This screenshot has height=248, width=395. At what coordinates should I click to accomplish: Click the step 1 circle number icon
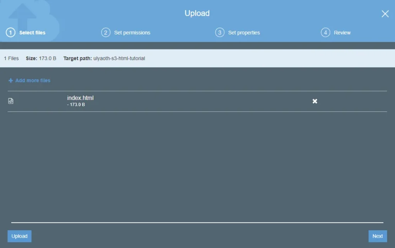click(10, 32)
